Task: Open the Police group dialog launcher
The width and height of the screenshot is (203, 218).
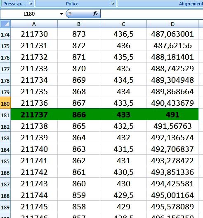Action: click(x=112, y=3)
